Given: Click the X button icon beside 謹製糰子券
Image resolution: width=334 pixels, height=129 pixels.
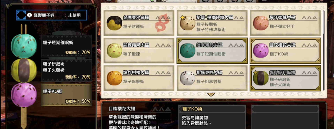Looking at the screenshot, I should 29,15.
